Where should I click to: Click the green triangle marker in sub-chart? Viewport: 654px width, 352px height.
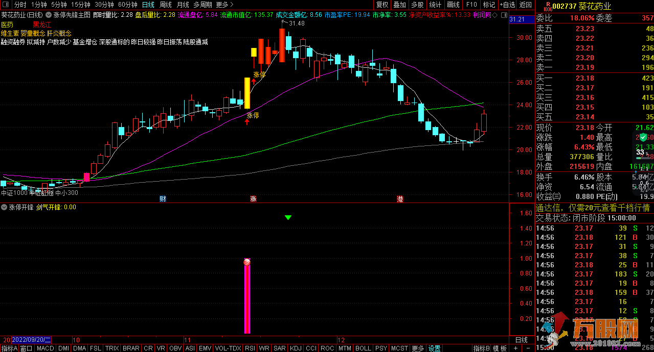pyautogui.click(x=288, y=218)
